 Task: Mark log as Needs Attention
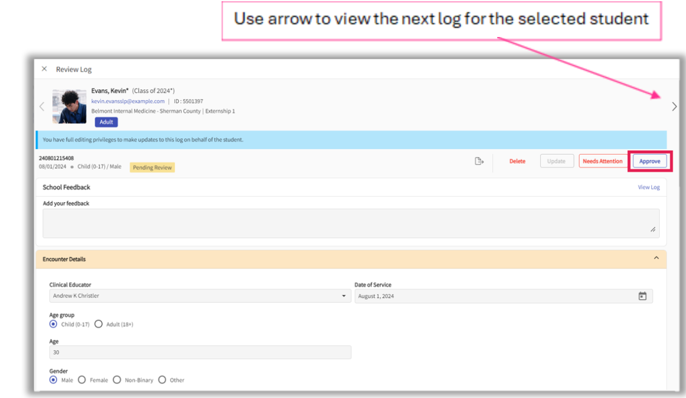602,161
